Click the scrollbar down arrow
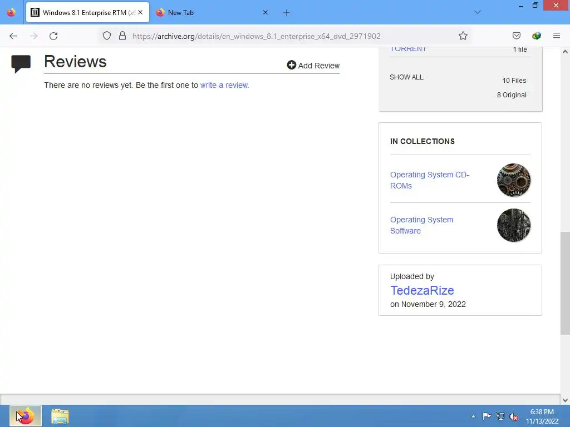 (x=565, y=400)
